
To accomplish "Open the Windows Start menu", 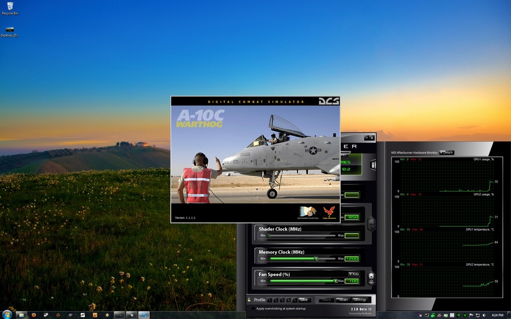I will [x=7, y=315].
